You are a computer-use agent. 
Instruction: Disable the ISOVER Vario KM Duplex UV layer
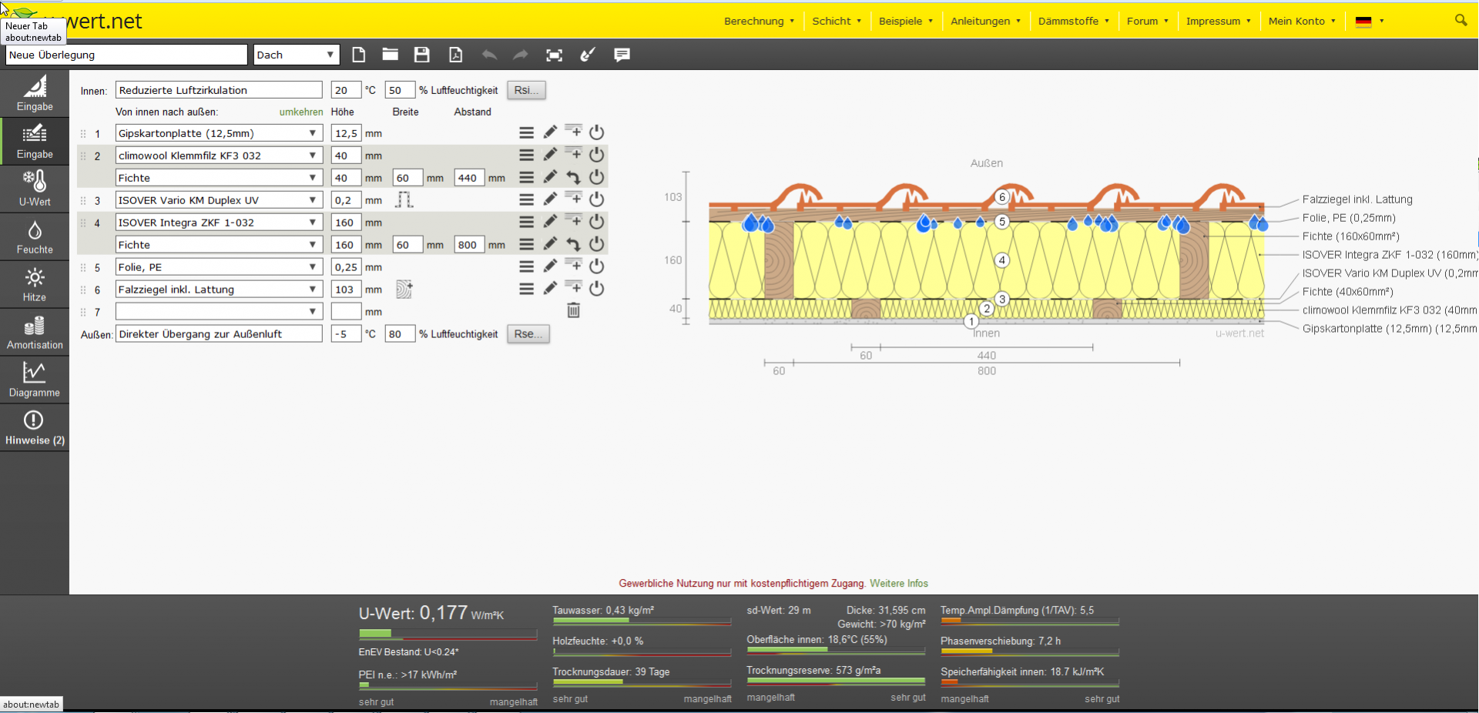click(596, 199)
